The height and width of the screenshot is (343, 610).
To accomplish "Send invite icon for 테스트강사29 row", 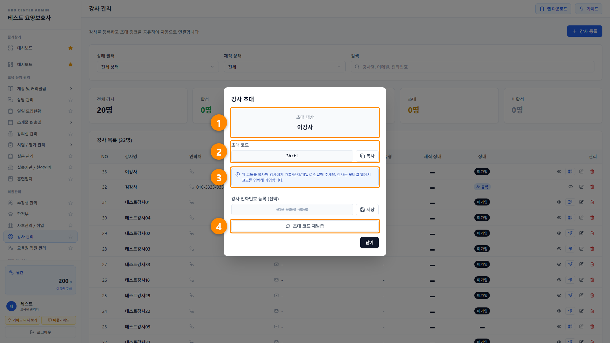I will pyautogui.click(x=570, y=295).
